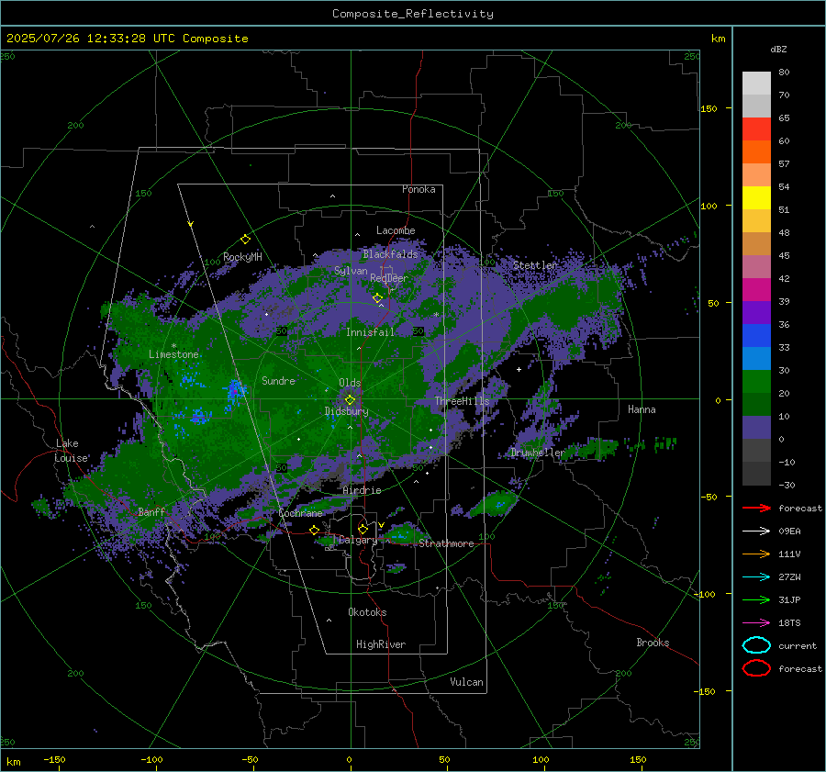Click the red forecast arrow legend icon

coord(756,508)
